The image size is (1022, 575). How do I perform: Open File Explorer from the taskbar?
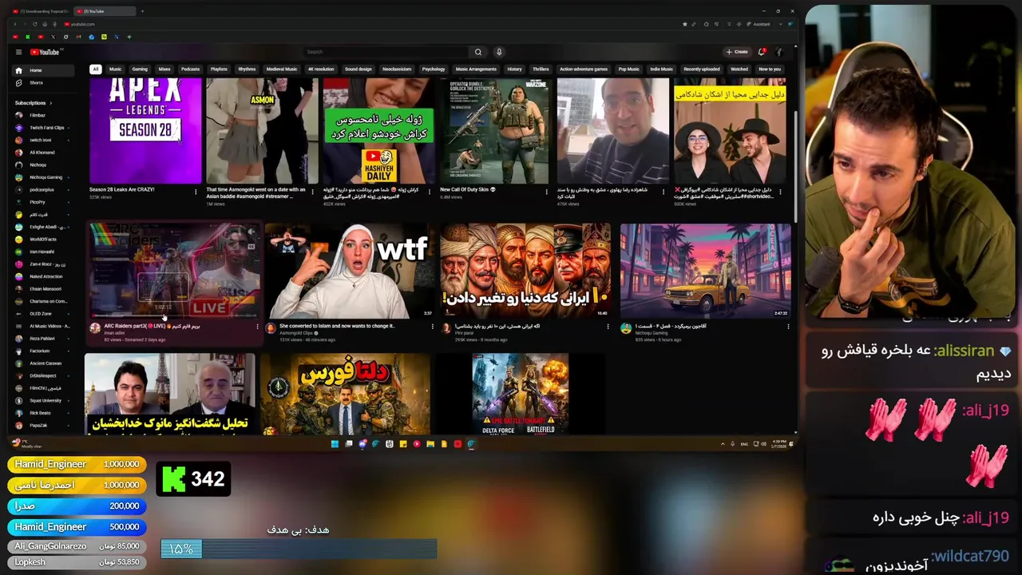pos(430,444)
